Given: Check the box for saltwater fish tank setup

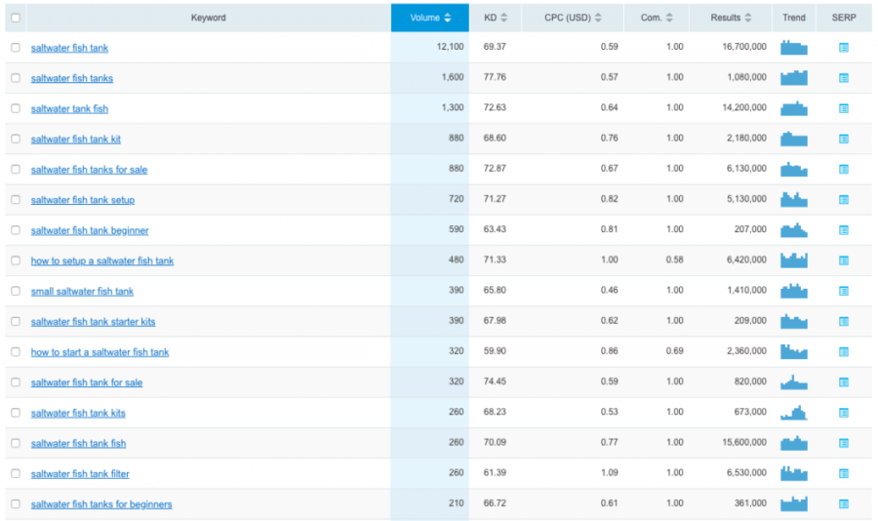Looking at the screenshot, I should click(16, 199).
